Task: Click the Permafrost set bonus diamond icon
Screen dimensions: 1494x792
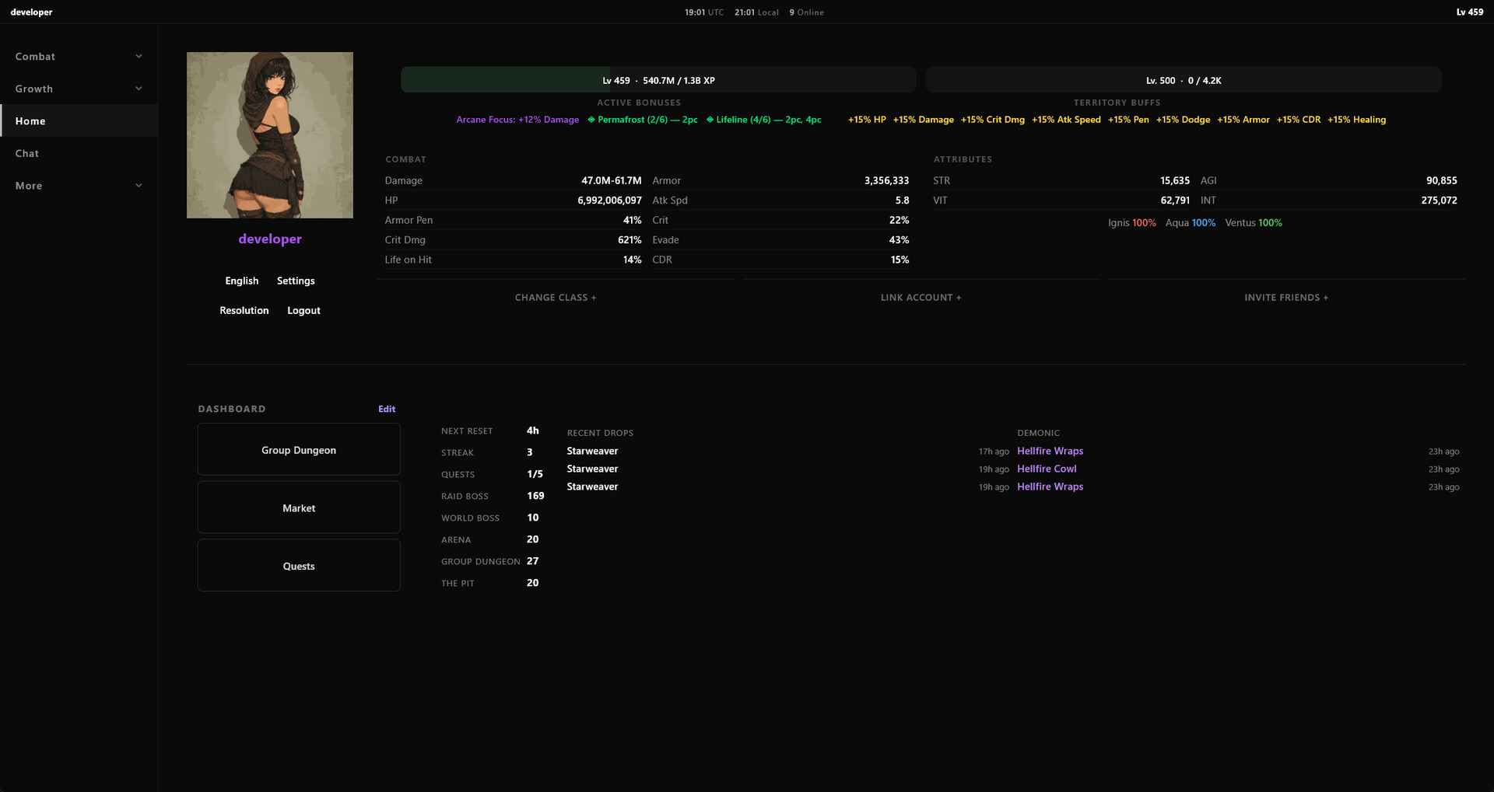Action: (591, 120)
